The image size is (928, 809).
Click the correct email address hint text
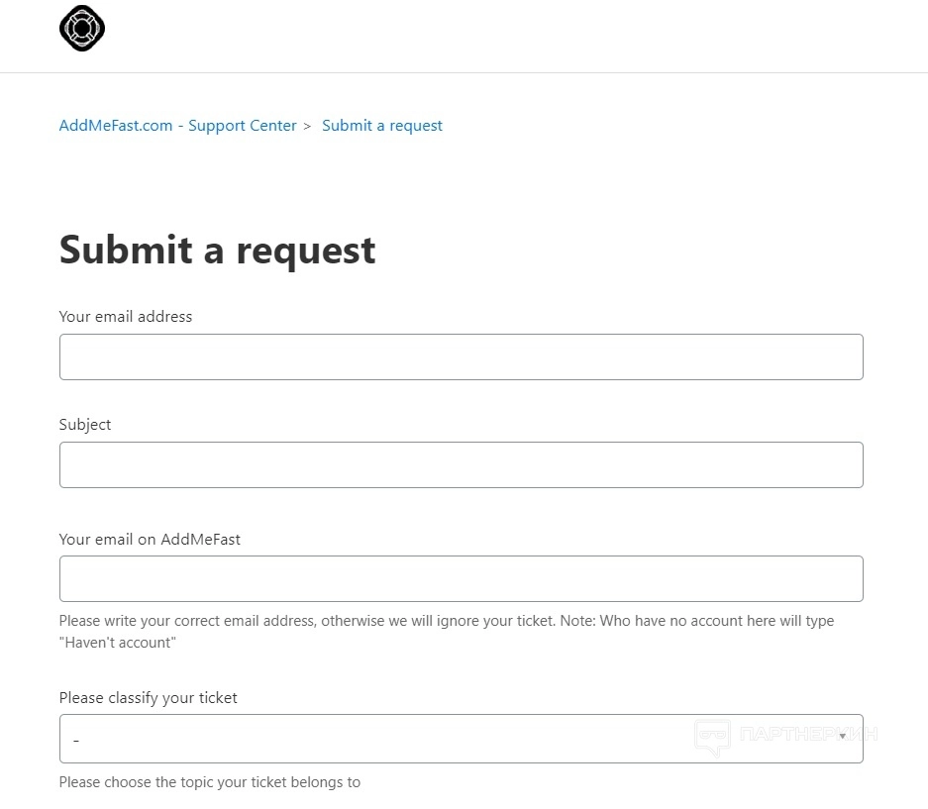coord(446,621)
